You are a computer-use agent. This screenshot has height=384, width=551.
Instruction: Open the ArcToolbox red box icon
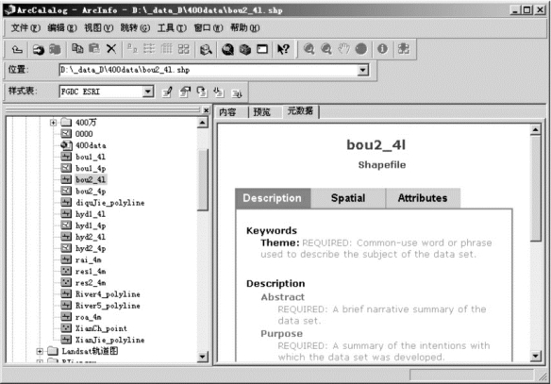pos(245,49)
